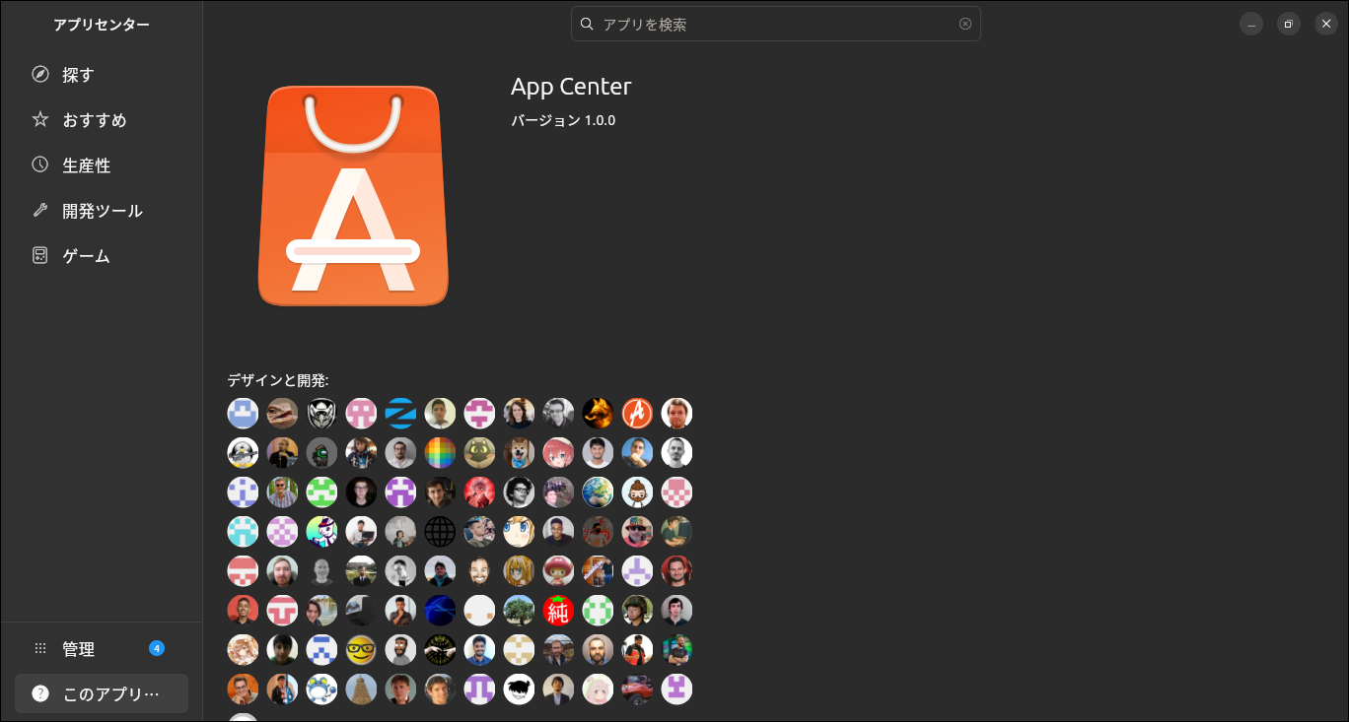Click the magnifying glass search icon
Viewport: 1349px width, 722px height.
pos(587,24)
